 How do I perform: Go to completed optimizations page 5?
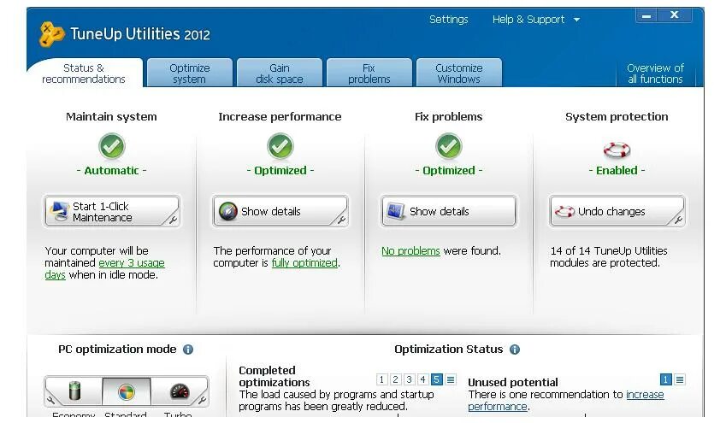436,379
